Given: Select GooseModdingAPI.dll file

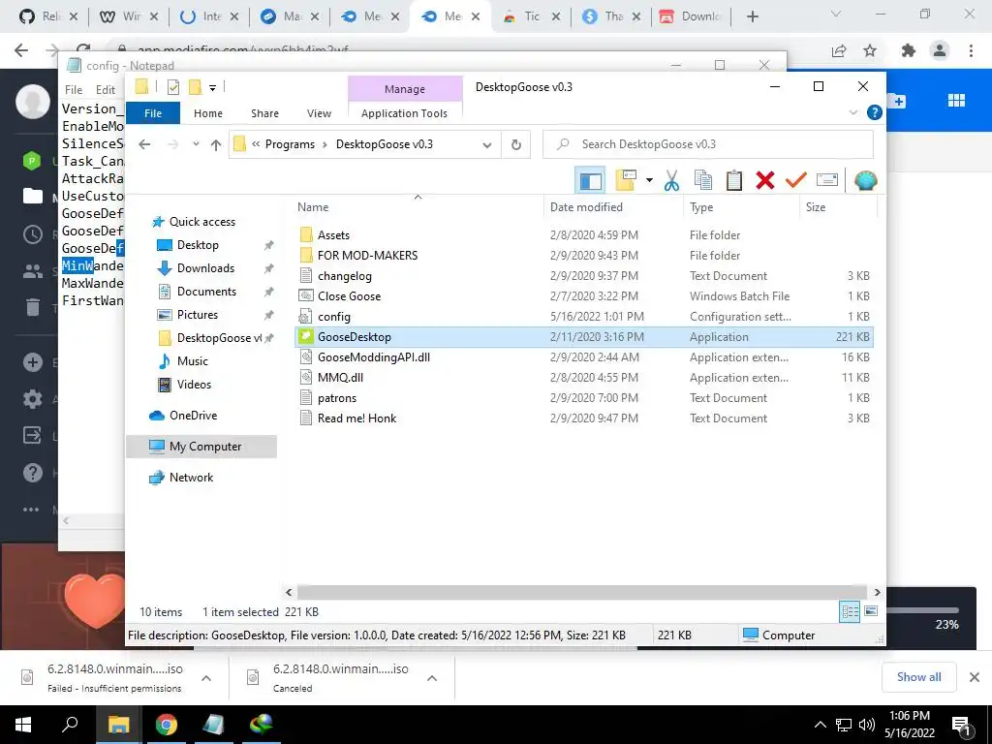Looking at the screenshot, I should point(373,356).
